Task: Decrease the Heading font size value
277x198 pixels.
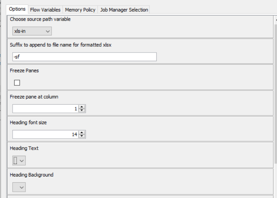Action: (82, 136)
